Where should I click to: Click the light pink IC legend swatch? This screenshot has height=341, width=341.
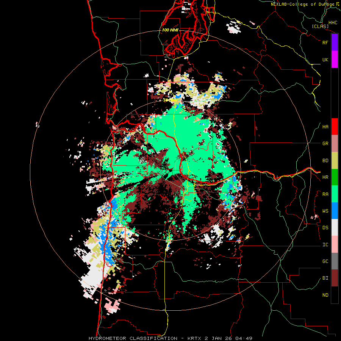(335, 244)
